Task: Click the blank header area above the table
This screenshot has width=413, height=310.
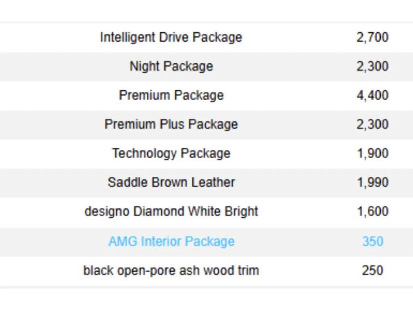Action: tap(206, 10)
